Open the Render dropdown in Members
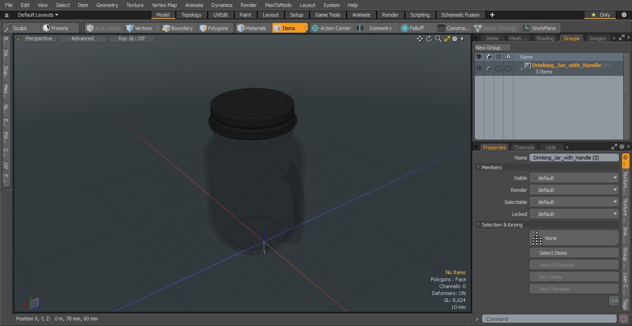This screenshot has width=632, height=326. point(574,190)
